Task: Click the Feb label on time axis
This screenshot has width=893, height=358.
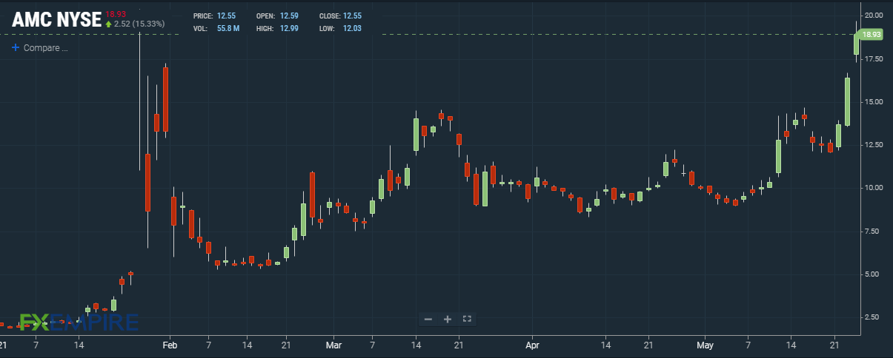Action: pos(170,345)
